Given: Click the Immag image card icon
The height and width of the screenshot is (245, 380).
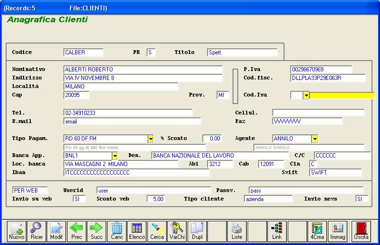Looking at the screenshot, I should coord(337,231).
